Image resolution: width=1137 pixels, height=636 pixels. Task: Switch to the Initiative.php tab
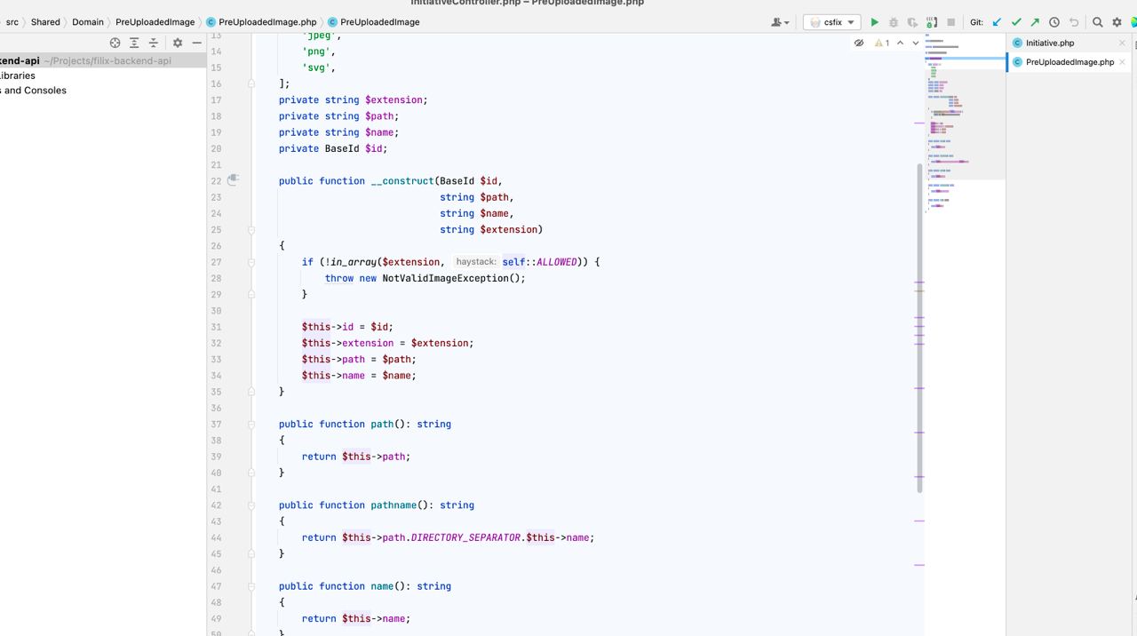click(1050, 43)
